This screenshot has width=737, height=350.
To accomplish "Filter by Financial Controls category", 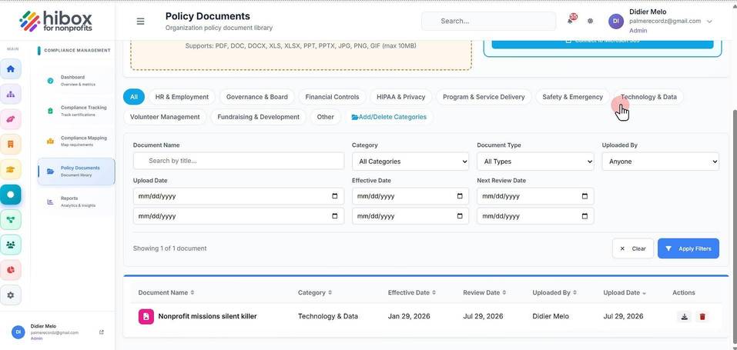I will [333, 97].
